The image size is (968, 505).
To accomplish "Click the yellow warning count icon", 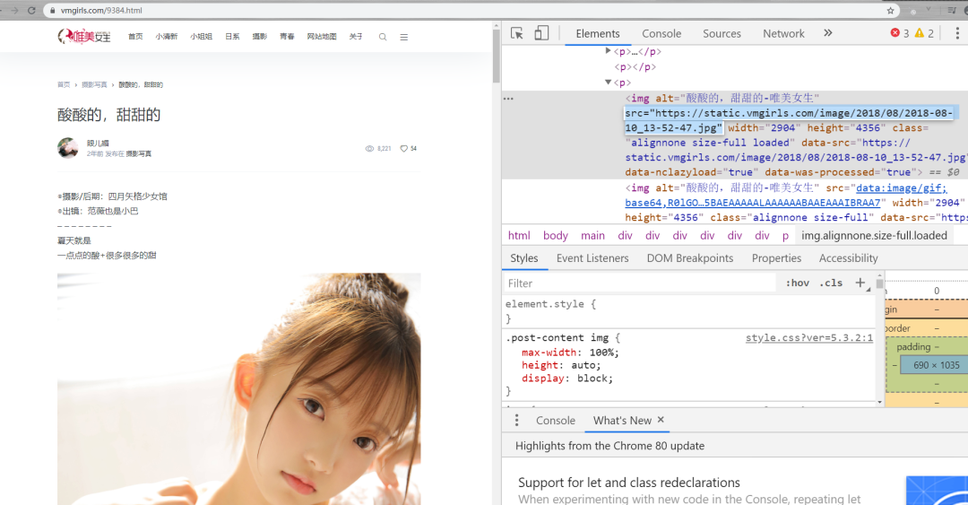I will (x=920, y=33).
